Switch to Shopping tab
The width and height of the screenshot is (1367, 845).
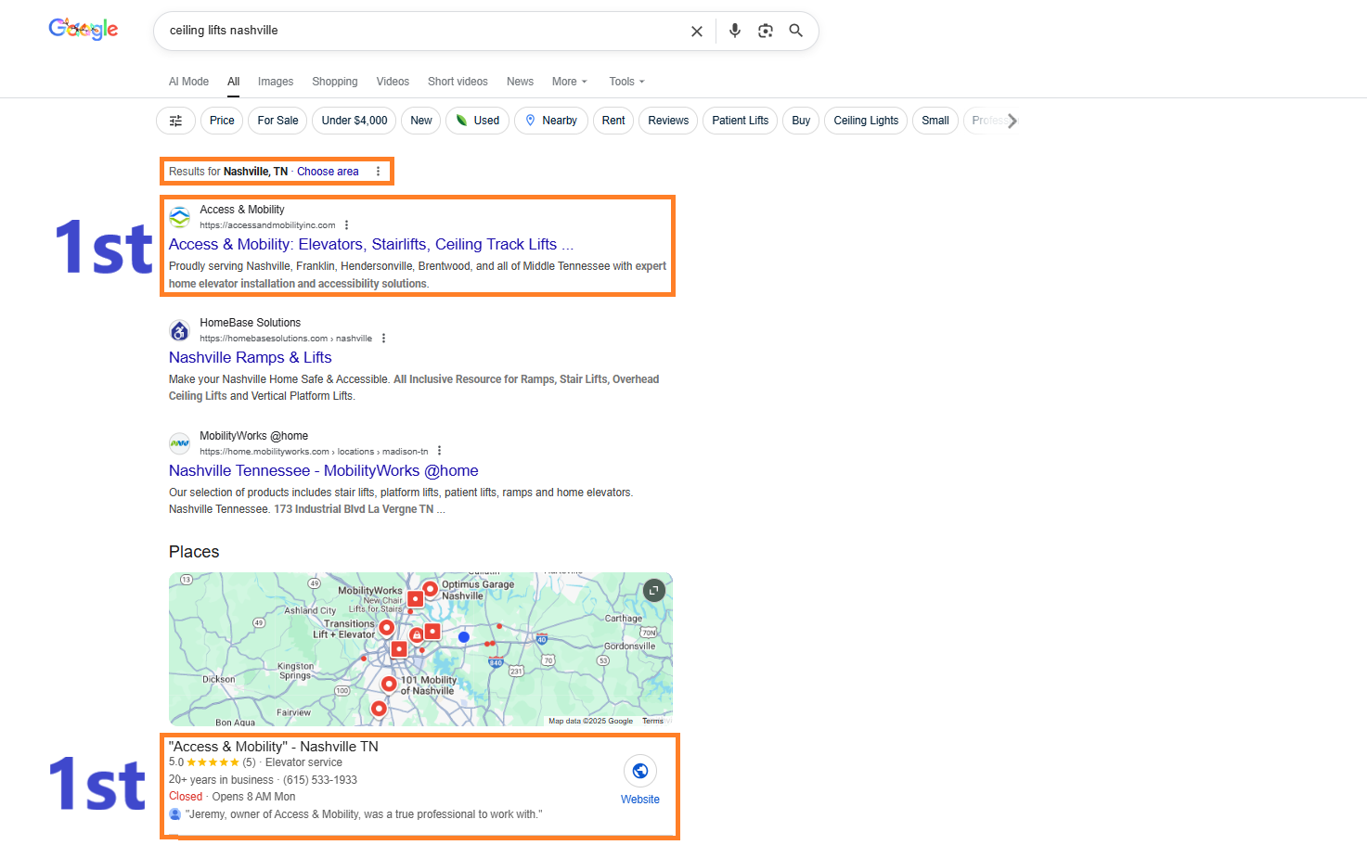pos(335,82)
